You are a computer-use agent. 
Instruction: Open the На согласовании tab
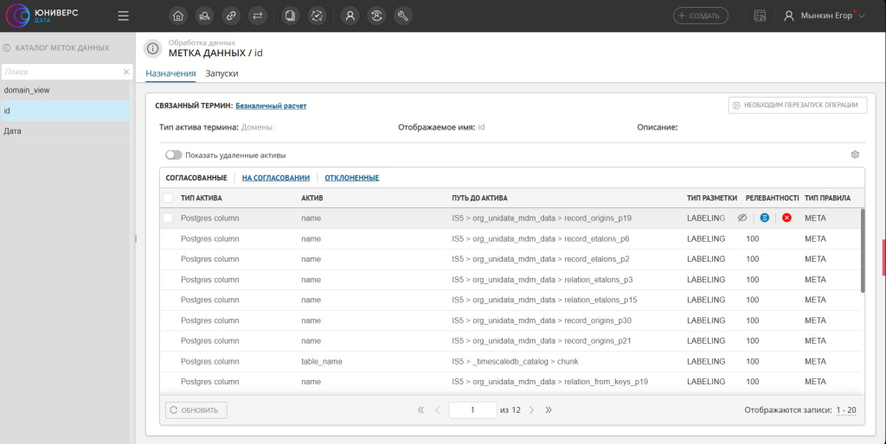pos(276,178)
